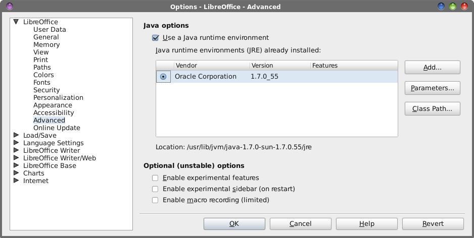The width and height of the screenshot is (474, 238).
Task: Enable experimental features checkbox
Action: click(155, 178)
